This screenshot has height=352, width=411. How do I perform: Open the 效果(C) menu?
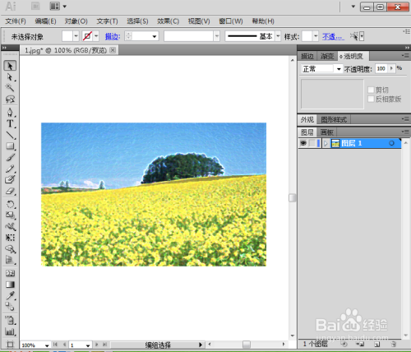point(168,21)
